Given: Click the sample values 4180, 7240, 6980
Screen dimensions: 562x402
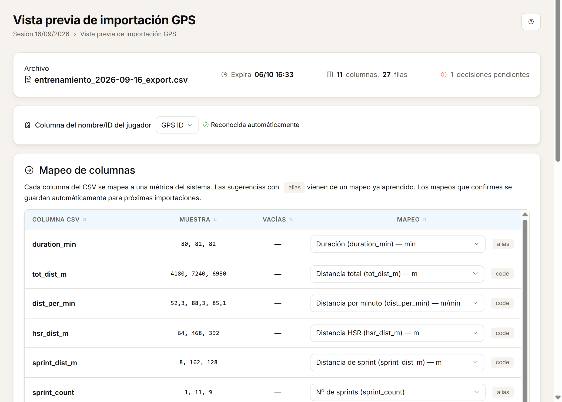Looking at the screenshot, I should point(198,274).
